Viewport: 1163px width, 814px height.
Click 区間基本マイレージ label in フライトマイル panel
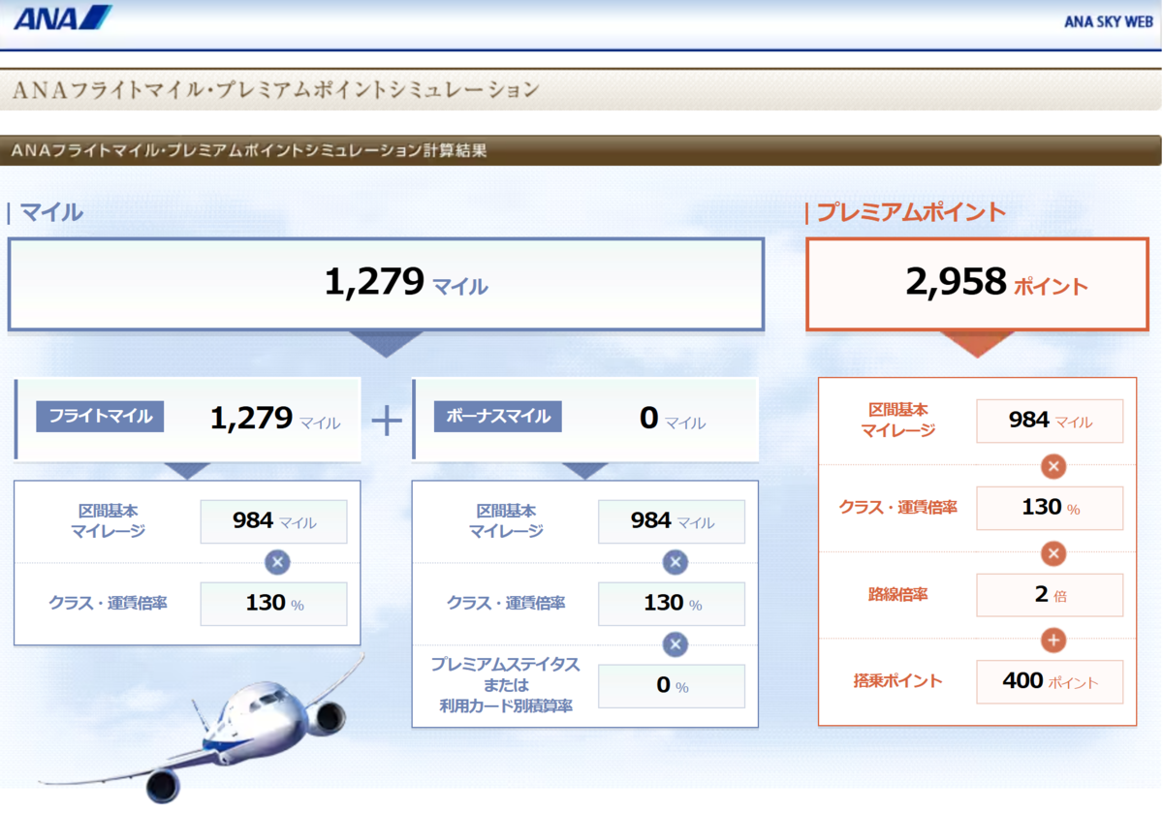tap(108, 521)
